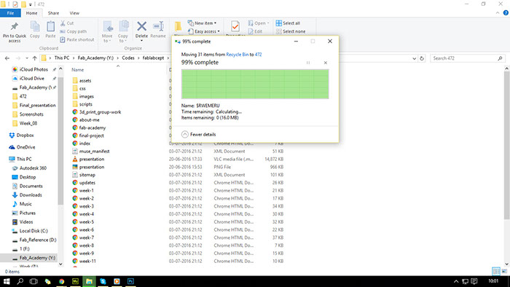
Task: Open Downloads in navigation pane
Action: point(31,195)
